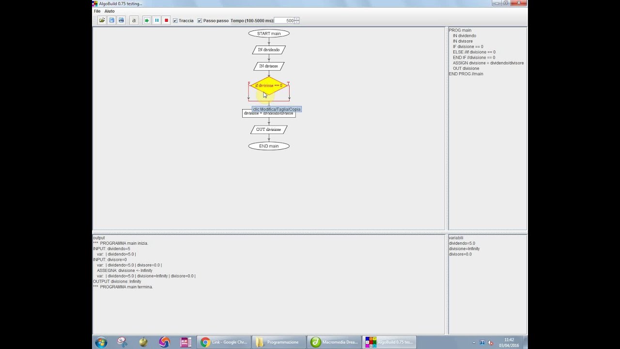Stop execution with the red square

[166, 20]
